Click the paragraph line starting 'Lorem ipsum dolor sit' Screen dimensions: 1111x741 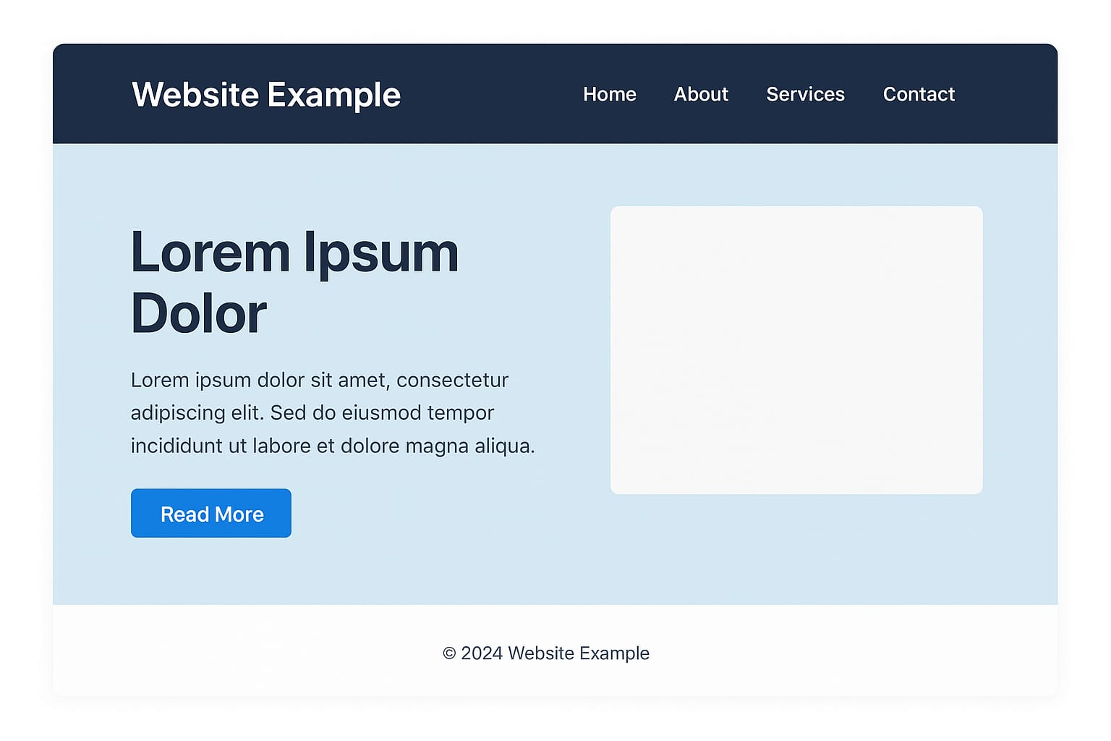319,380
